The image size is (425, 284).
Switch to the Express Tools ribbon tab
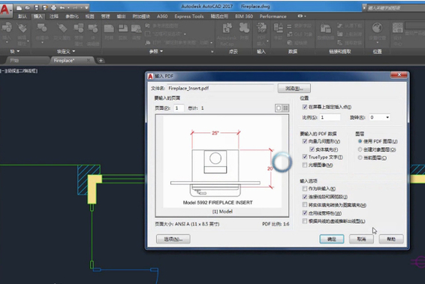point(189,17)
